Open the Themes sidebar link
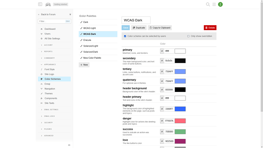263x148 pixels. click(55, 93)
